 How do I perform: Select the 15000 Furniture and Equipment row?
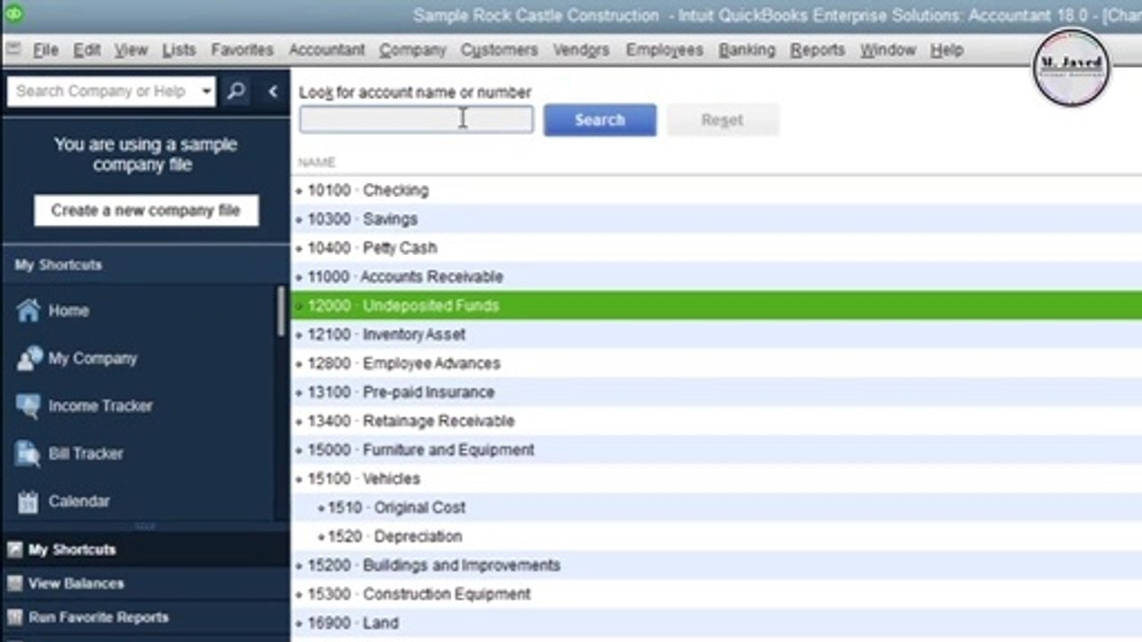[x=716, y=449]
